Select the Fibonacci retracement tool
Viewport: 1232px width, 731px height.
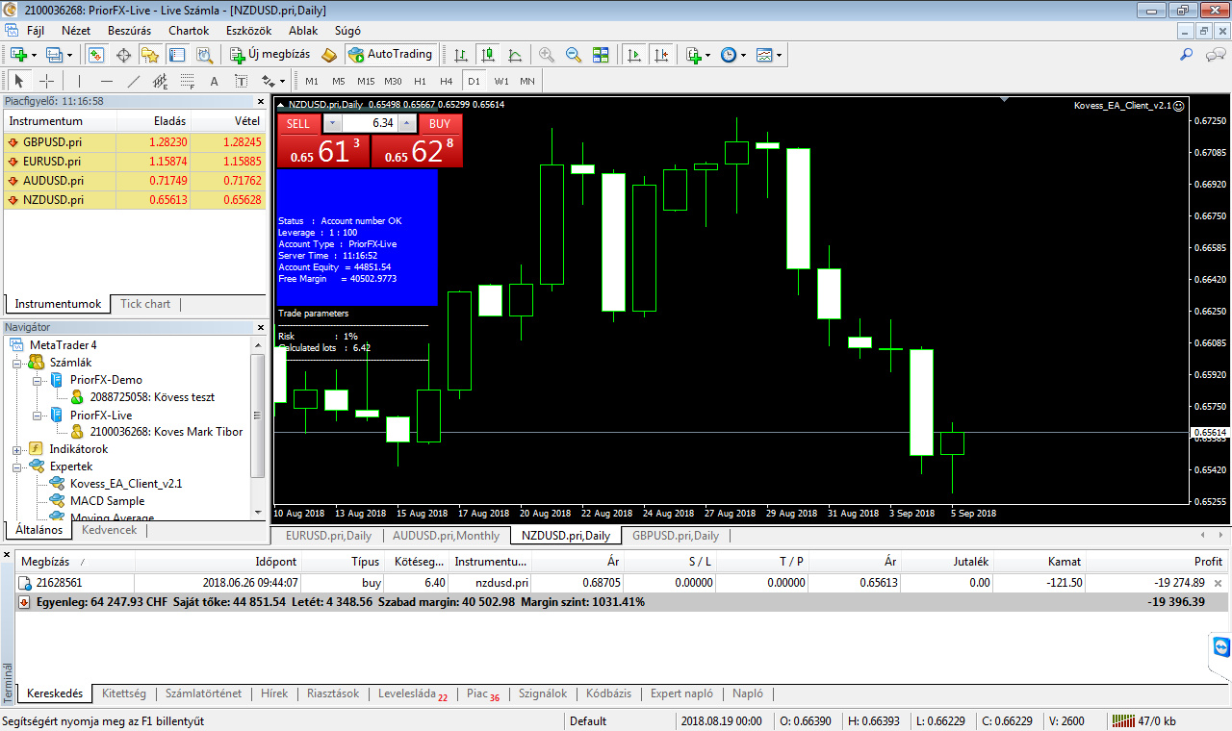(x=188, y=81)
